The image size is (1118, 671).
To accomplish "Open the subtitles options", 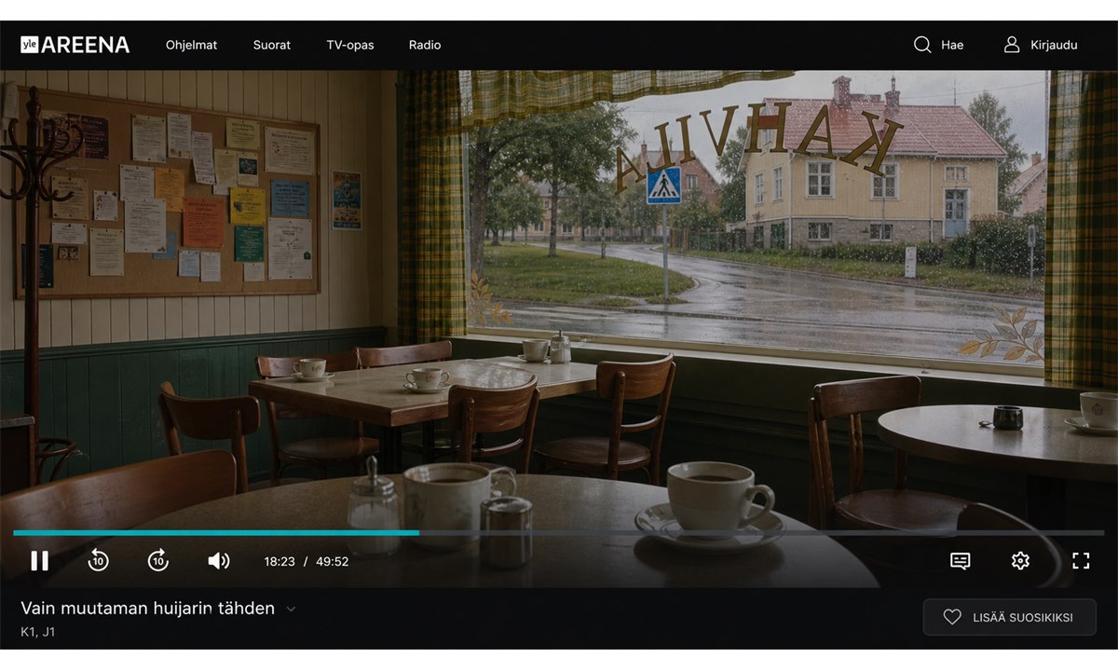I will coord(961,560).
